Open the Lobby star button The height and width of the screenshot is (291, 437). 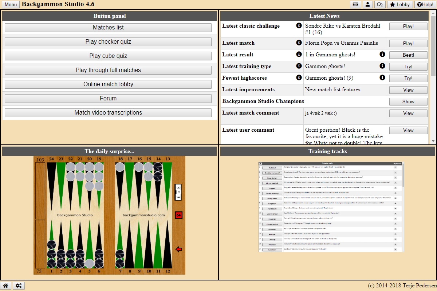click(x=400, y=4)
